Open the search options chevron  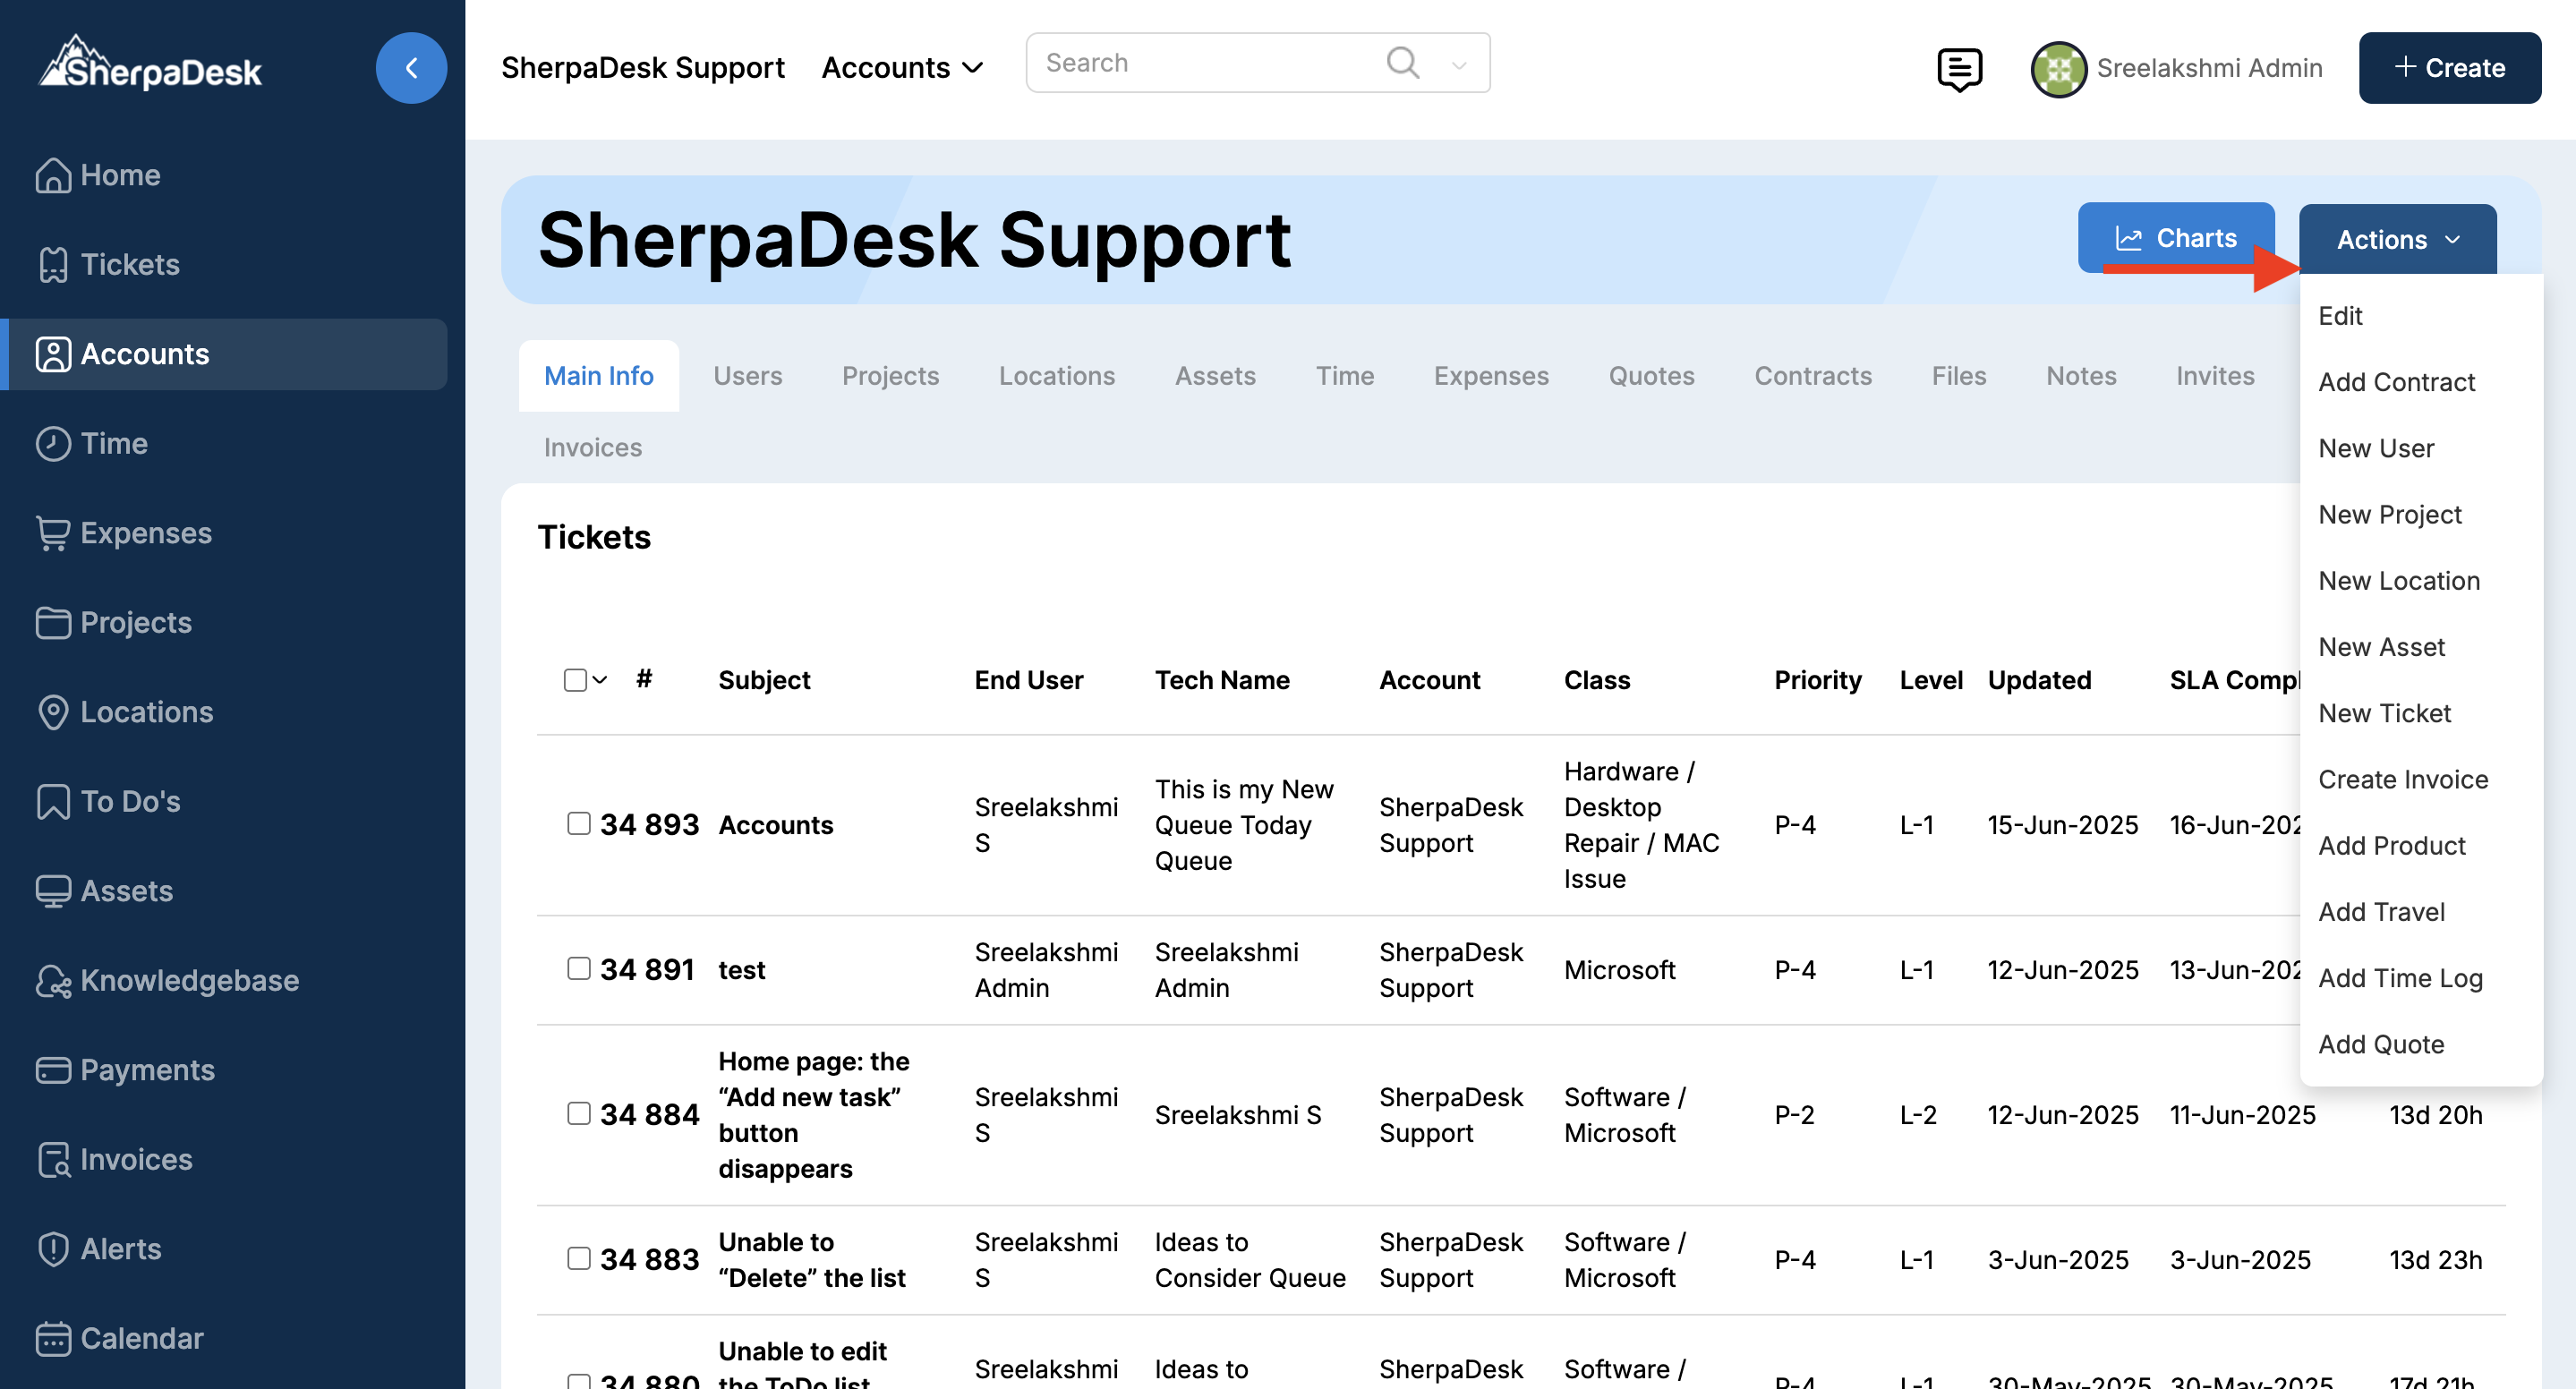point(1458,65)
